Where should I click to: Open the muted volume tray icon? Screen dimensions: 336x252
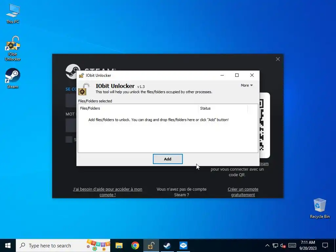283,245
